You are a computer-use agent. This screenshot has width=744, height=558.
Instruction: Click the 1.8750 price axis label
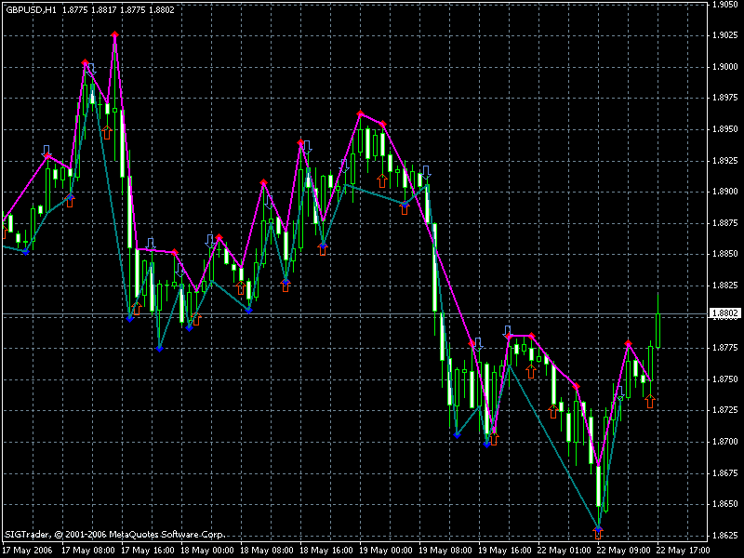pos(725,379)
